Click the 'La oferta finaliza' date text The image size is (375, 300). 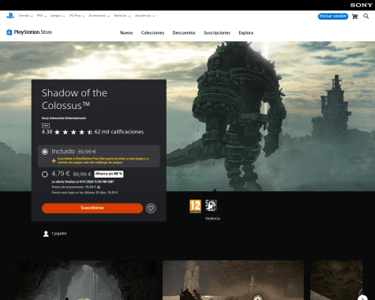(83, 182)
